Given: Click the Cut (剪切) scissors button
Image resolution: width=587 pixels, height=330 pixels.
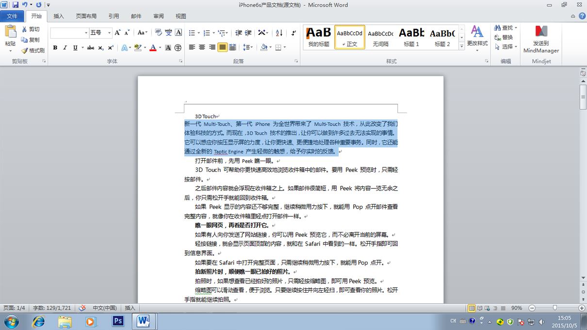Looking at the screenshot, I should [31, 29].
